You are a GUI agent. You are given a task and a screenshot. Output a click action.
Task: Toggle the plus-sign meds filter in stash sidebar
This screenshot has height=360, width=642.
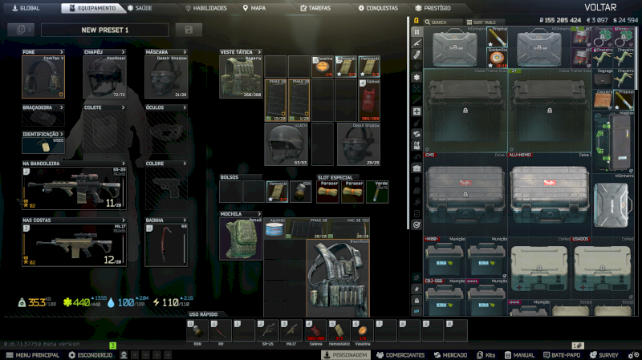[x=416, y=111]
